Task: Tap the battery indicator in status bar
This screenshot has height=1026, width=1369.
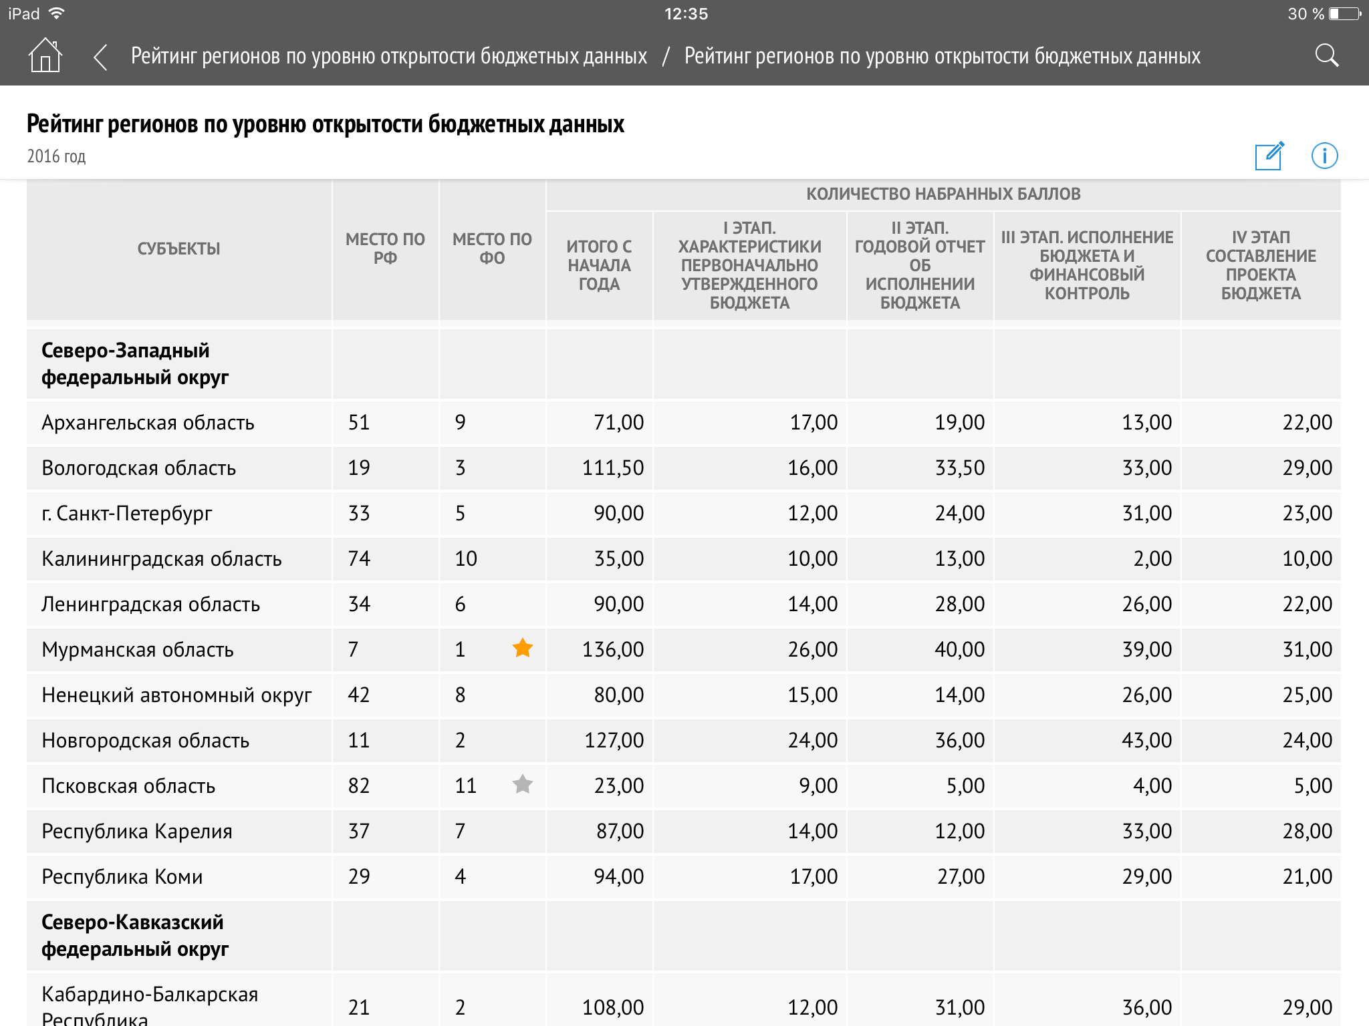Action: [x=1344, y=14]
